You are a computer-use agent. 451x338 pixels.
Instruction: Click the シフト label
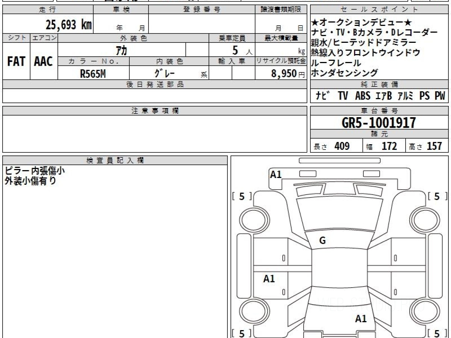point(16,38)
